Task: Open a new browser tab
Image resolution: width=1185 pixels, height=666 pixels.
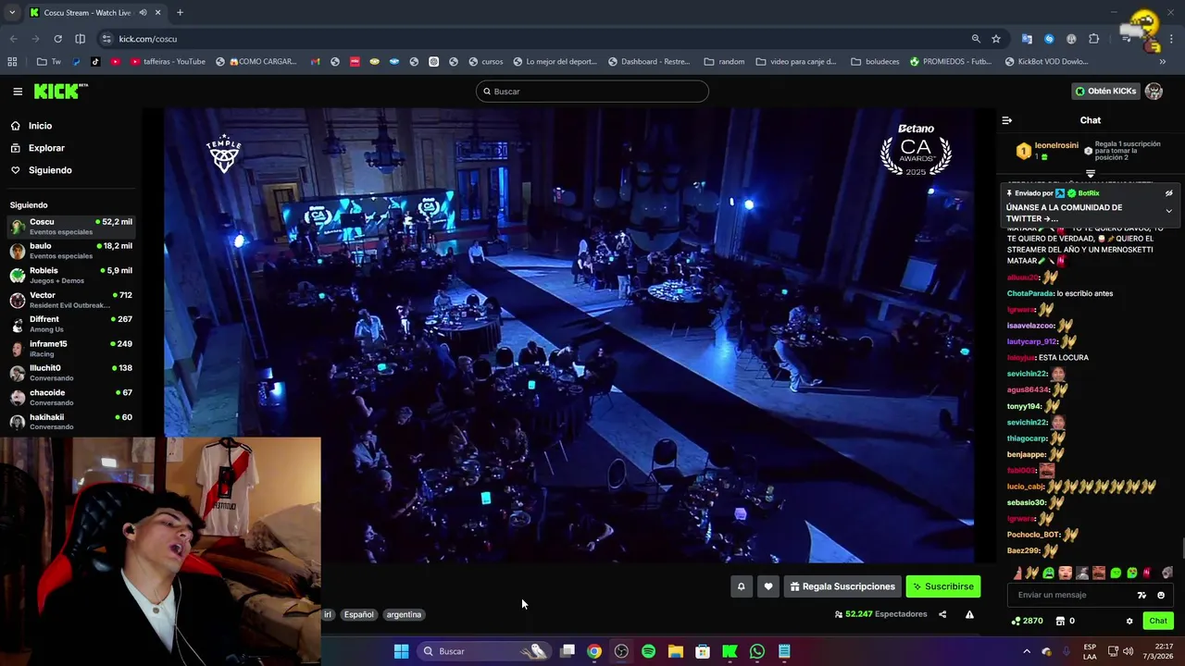Action: pos(180,13)
